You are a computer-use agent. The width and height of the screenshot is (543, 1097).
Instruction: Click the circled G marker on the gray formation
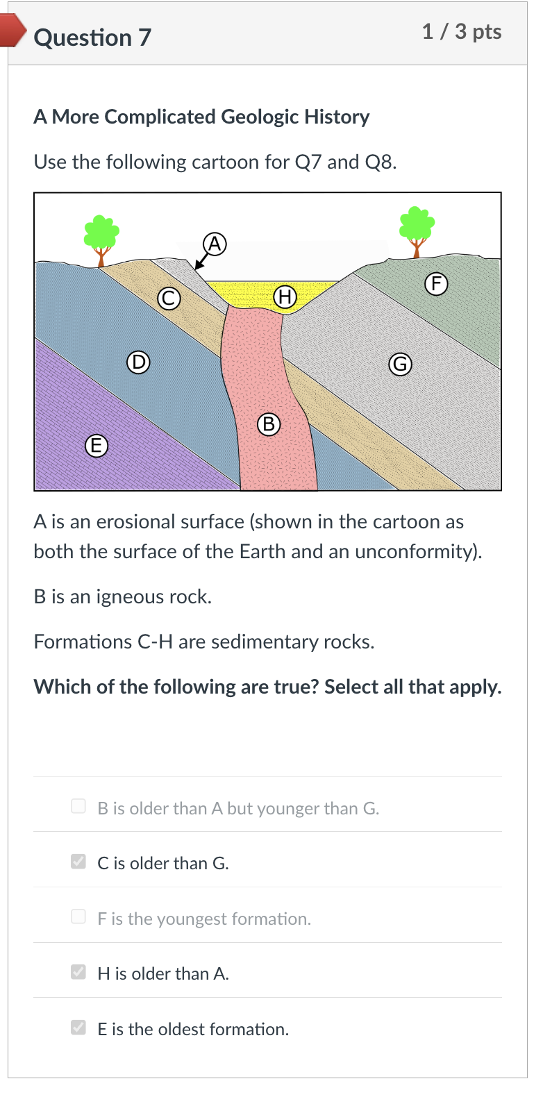pyautogui.click(x=400, y=364)
